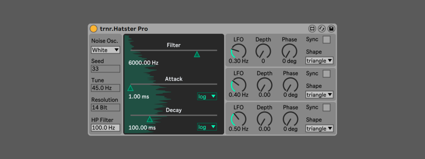Click the Depth knob in the 0.40 Hz LFO row
This screenshot has width=425, height=159.
pos(264,85)
